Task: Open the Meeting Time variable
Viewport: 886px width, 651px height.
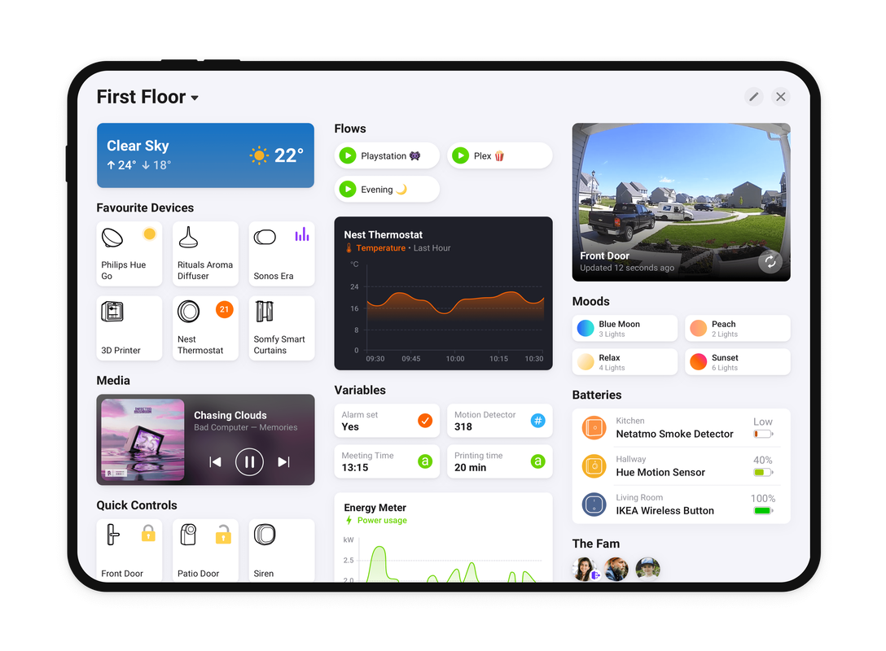Action: click(387, 461)
